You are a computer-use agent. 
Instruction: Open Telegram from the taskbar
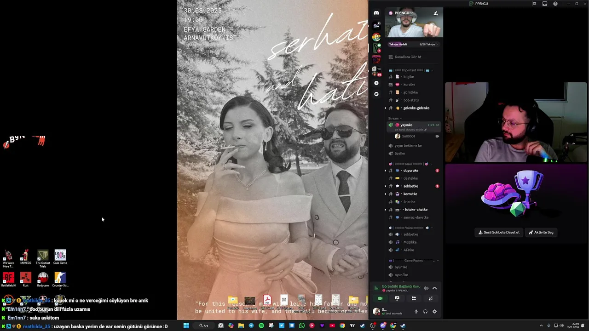[251, 325]
